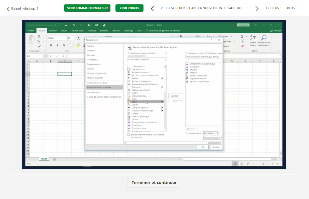The image size is (309, 199).
Task: Click the zoom slider in status bar
Action: (263, 164)
